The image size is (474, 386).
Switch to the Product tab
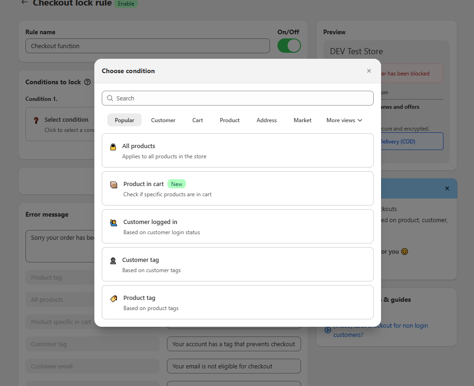click(x=229, y=120)
